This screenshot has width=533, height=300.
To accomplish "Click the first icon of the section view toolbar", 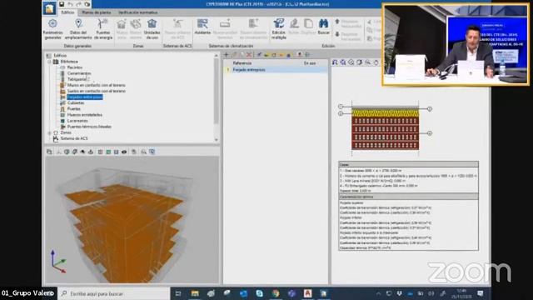I will pyautogui.click(x=335, y=62).
